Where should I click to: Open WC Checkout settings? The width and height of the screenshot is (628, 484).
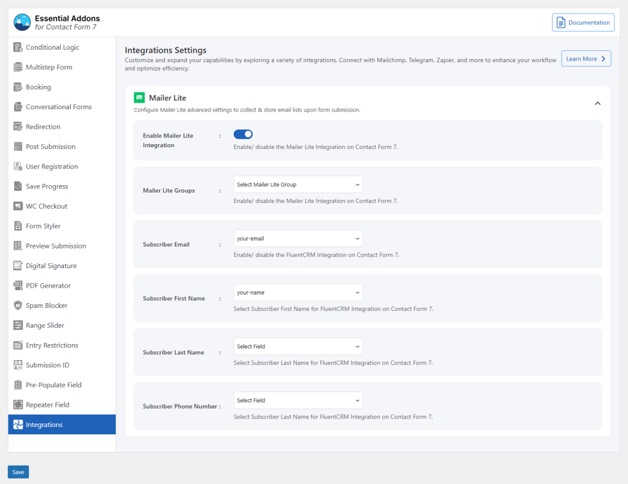pyautogui.click(x=62, y=206)
